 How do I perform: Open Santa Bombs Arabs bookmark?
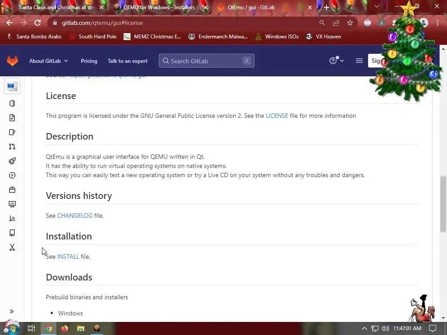pyautogui.click(x=34, y=37)
